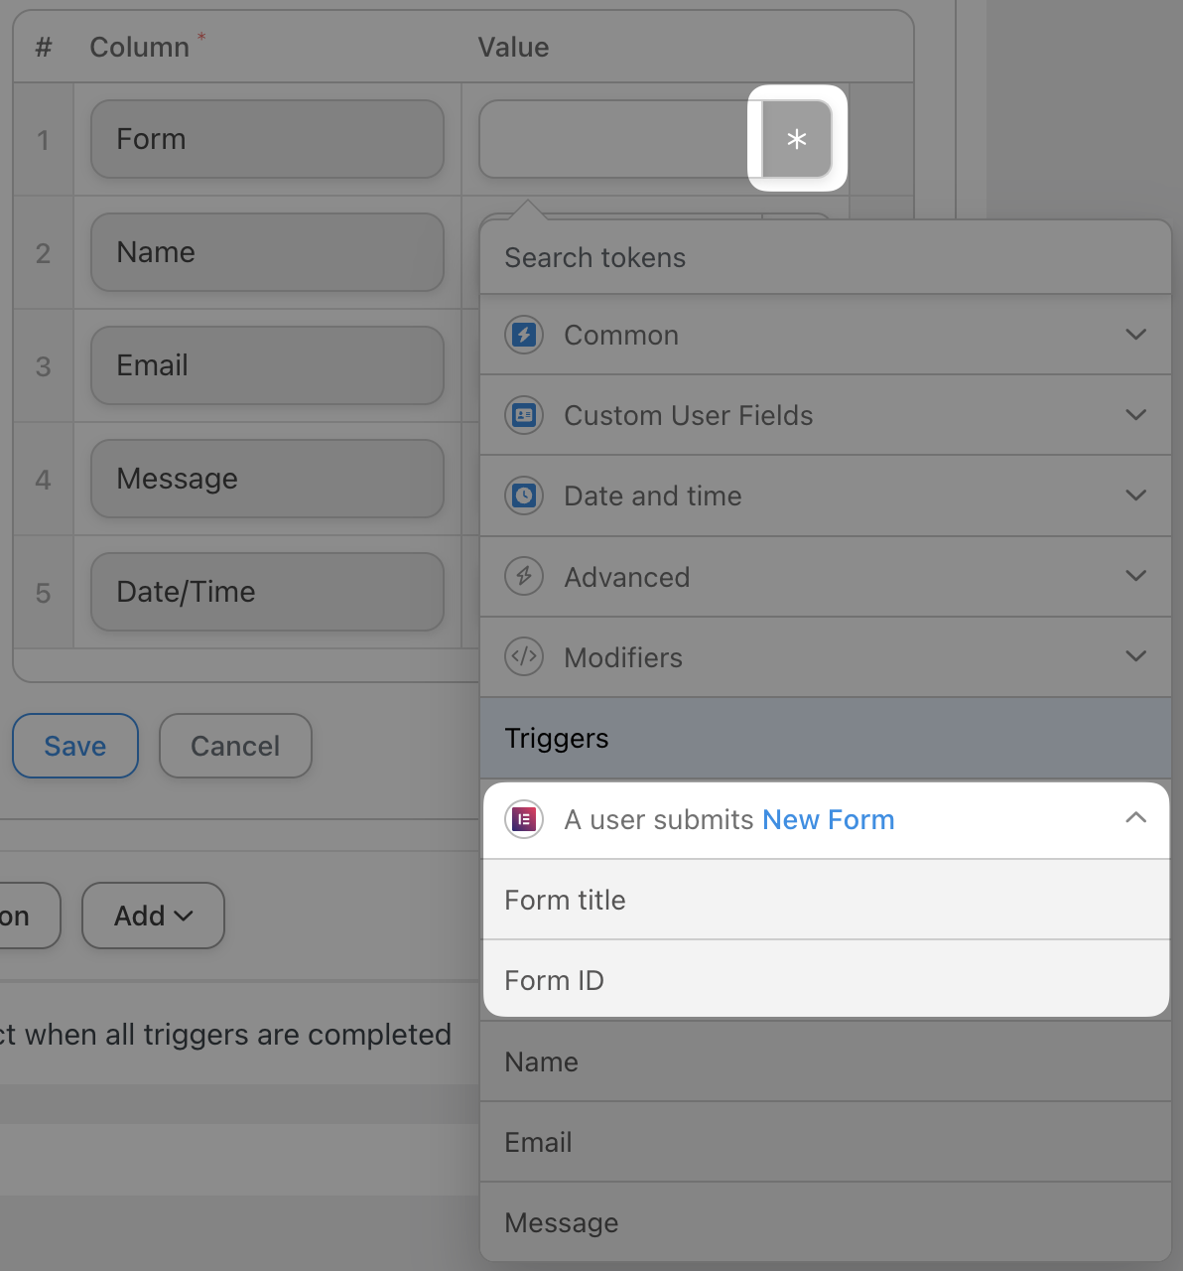Click the Triggers section header
The height and width of the screenshot is (1271, 1183).
(x=826, y=738)
